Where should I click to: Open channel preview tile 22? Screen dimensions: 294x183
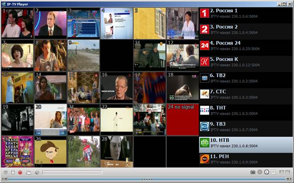point(117,119)
